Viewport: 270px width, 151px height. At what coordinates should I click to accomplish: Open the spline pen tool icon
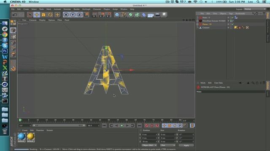pos(124,15)
